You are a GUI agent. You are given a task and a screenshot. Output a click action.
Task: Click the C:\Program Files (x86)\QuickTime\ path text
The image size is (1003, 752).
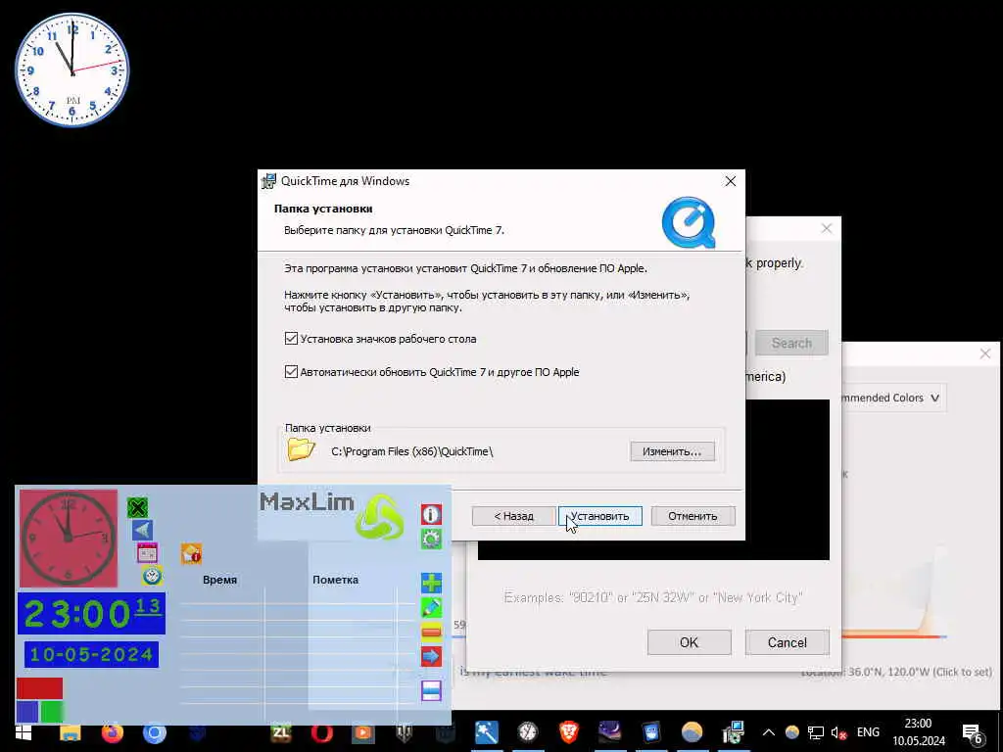pyautogui.click(x=412, y=451)
